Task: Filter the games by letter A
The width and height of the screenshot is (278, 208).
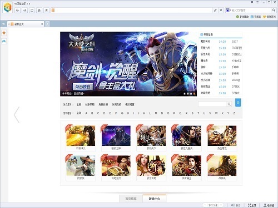Action: coord(86,113)
